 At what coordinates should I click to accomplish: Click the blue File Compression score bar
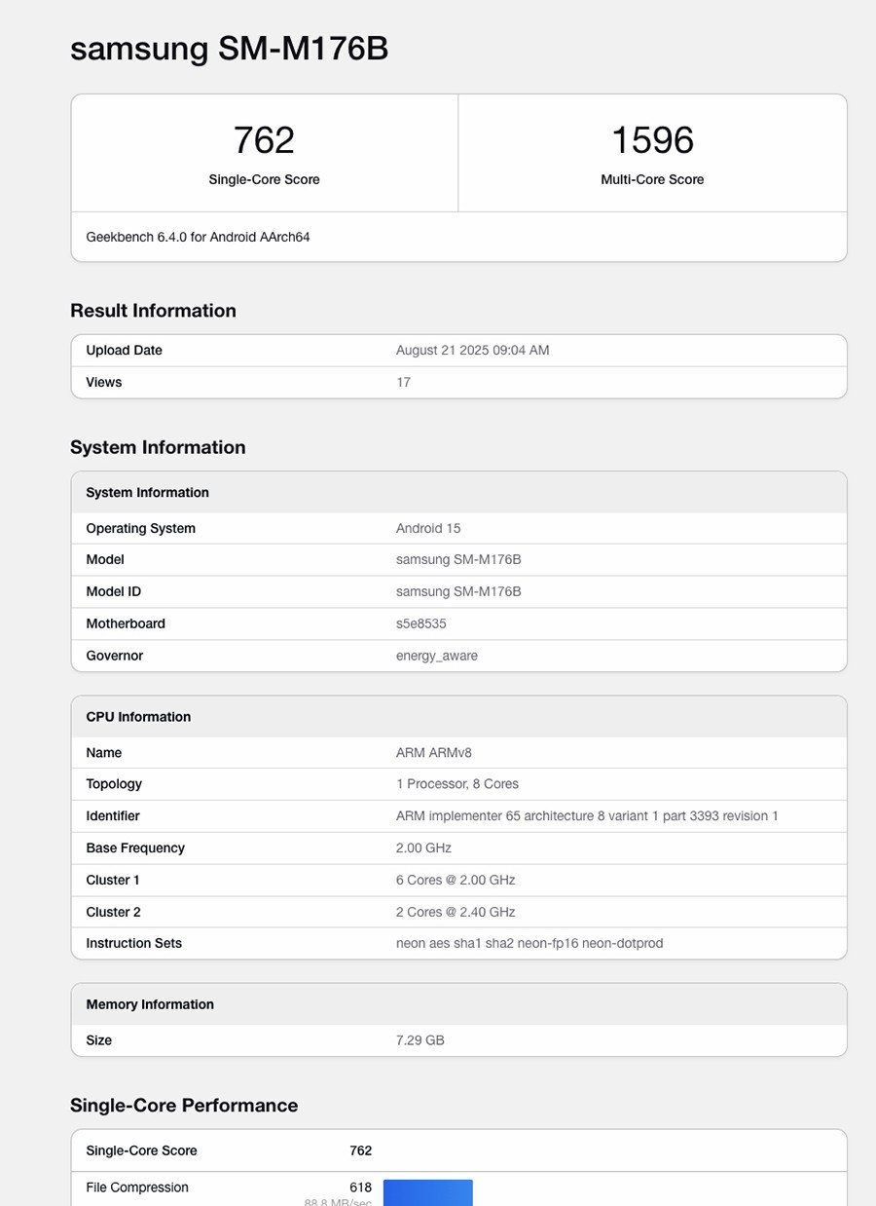click(427, 1192)
